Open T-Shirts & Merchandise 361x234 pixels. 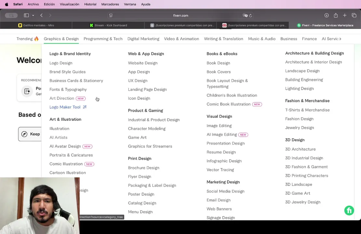(x=307, y=110)
